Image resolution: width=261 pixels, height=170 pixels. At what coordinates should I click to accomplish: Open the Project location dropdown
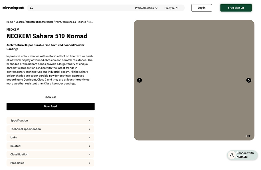click(x=146, y=8)
